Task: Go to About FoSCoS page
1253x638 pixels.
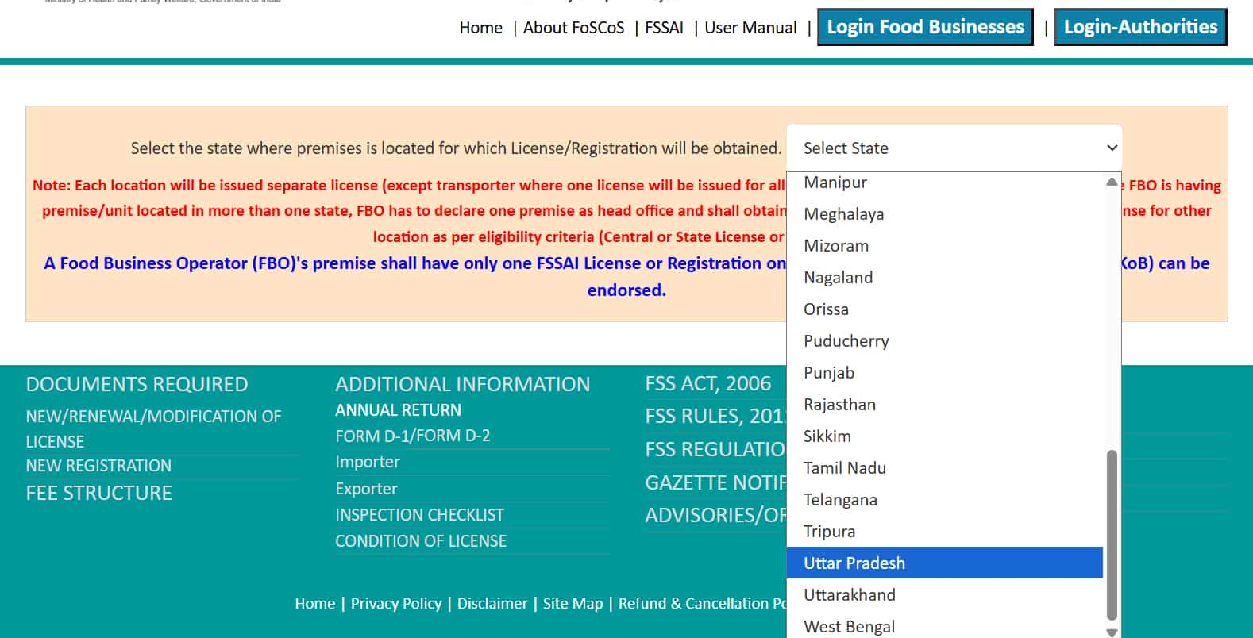Action: coord(573,28)
